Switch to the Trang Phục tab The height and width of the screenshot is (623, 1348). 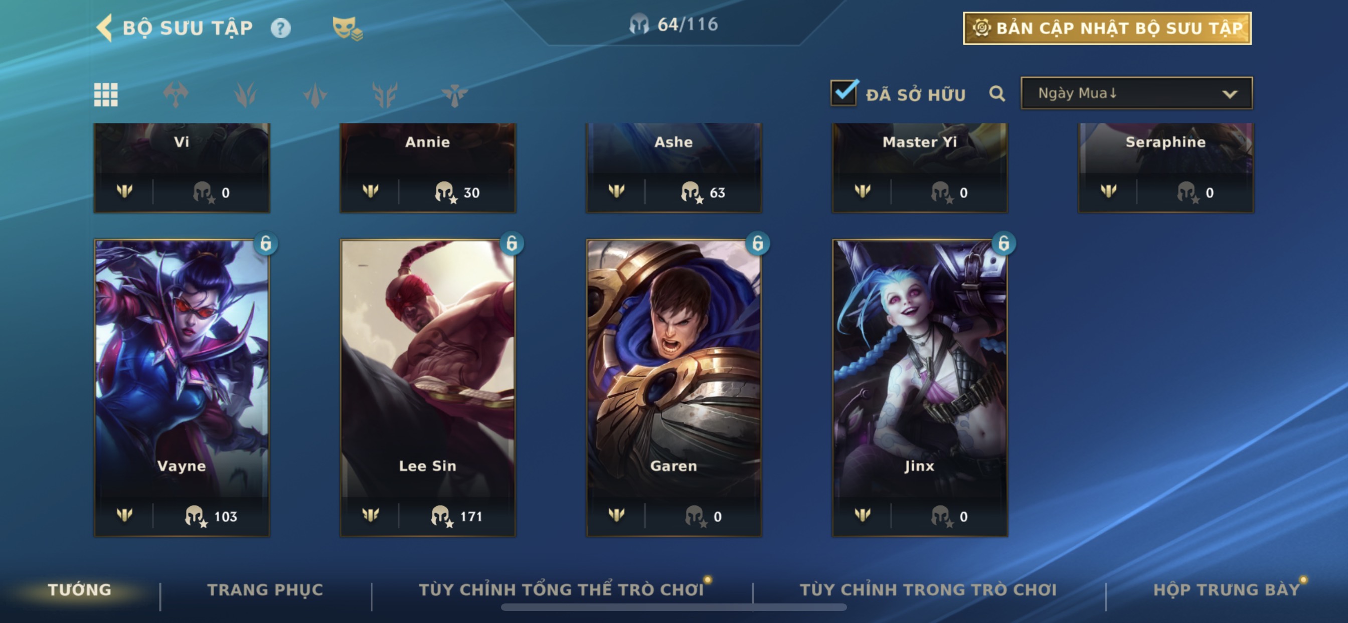265,590
